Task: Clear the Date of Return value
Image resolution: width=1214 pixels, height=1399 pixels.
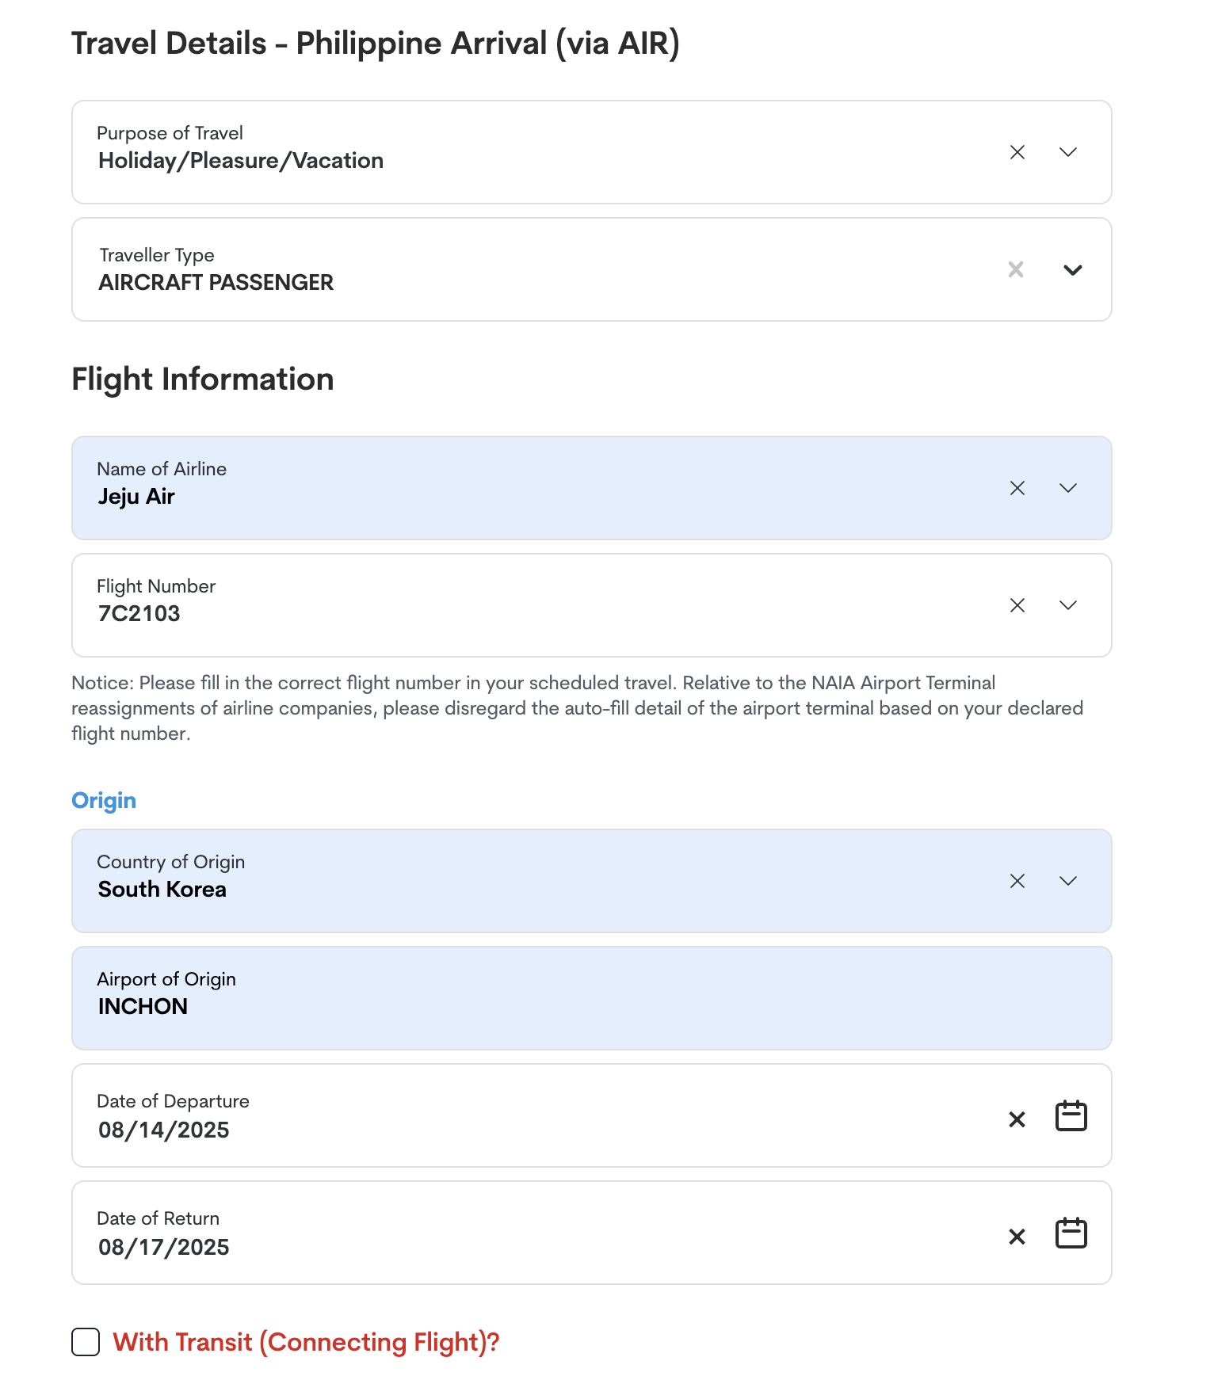Action: (x=1017, y=1237)
